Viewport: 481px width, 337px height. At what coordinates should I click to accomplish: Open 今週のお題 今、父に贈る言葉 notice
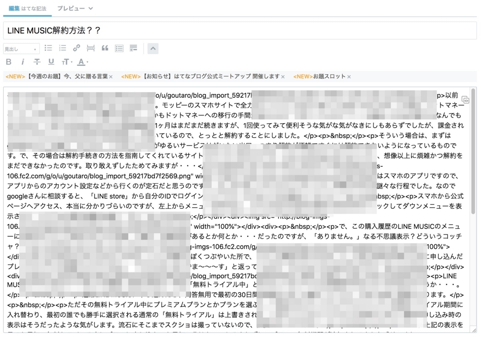tap(57, 77)
